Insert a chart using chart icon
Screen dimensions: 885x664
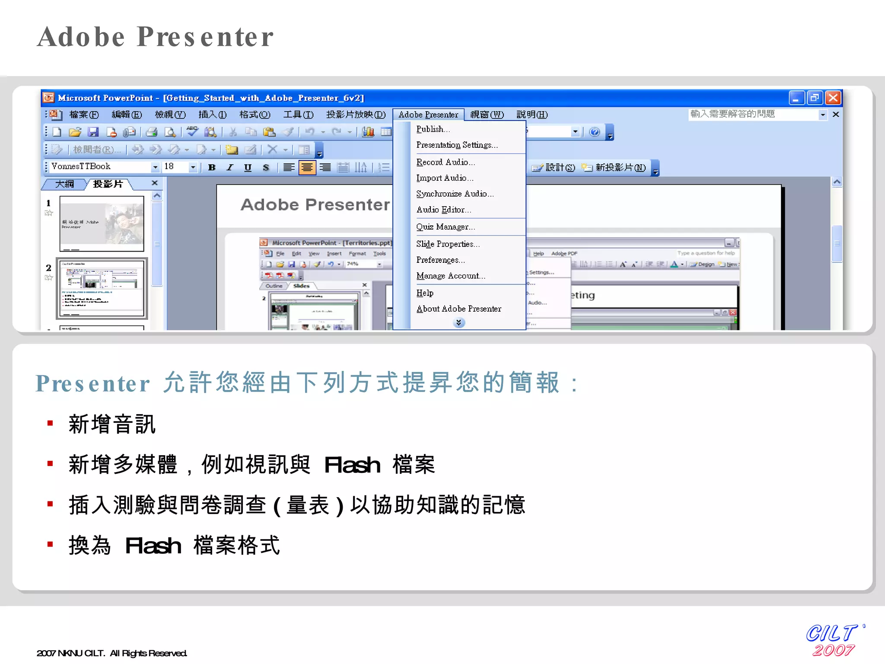[x=368, y=132]
